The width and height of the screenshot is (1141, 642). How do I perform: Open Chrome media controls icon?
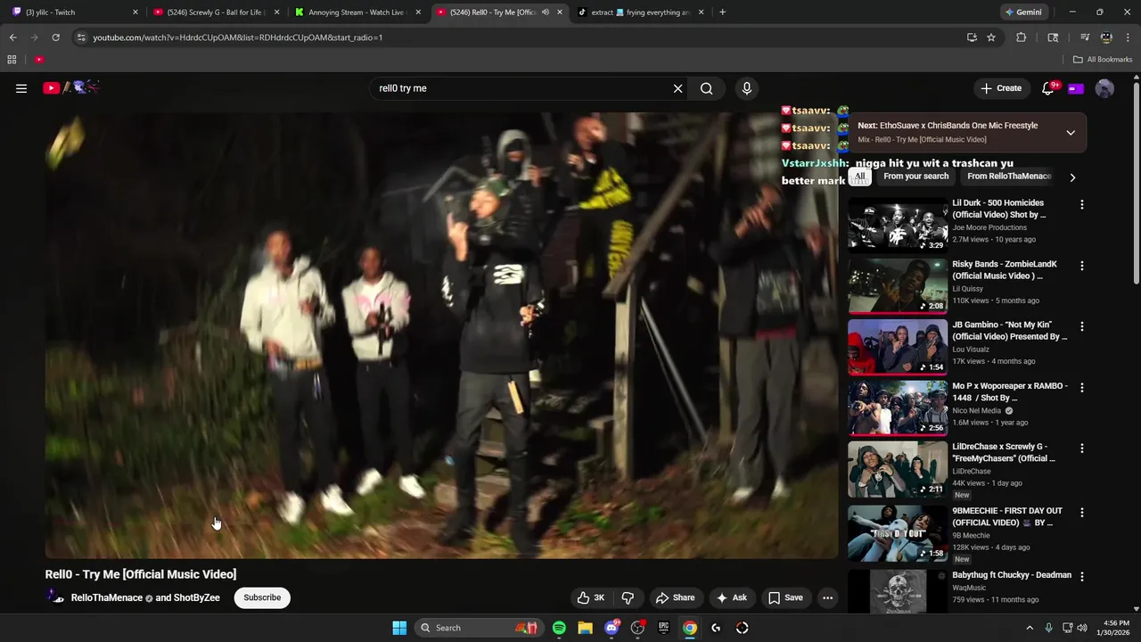[1085, 37]
